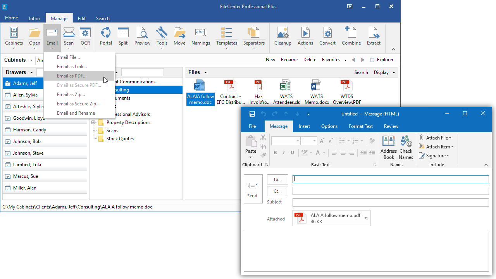Expand the Drawers panel dropdown arrow

coord(33,72)
